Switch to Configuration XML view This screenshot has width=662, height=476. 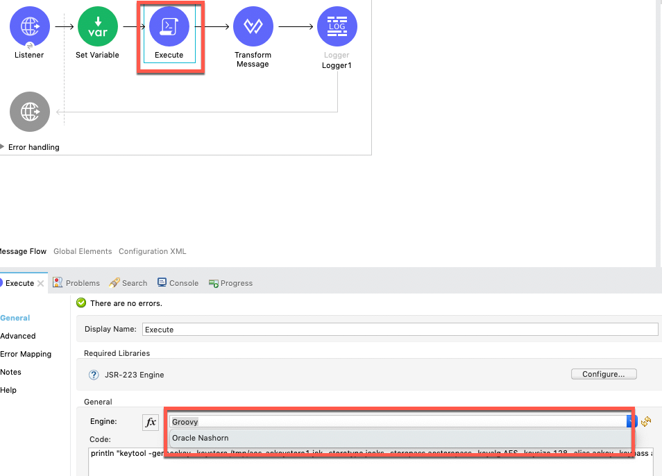[x=152, y=251]
